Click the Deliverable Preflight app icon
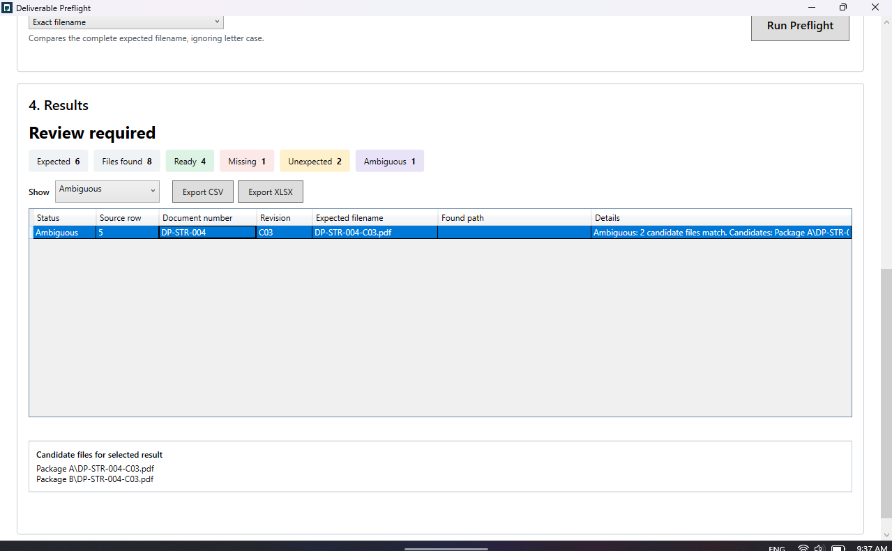 7,8
